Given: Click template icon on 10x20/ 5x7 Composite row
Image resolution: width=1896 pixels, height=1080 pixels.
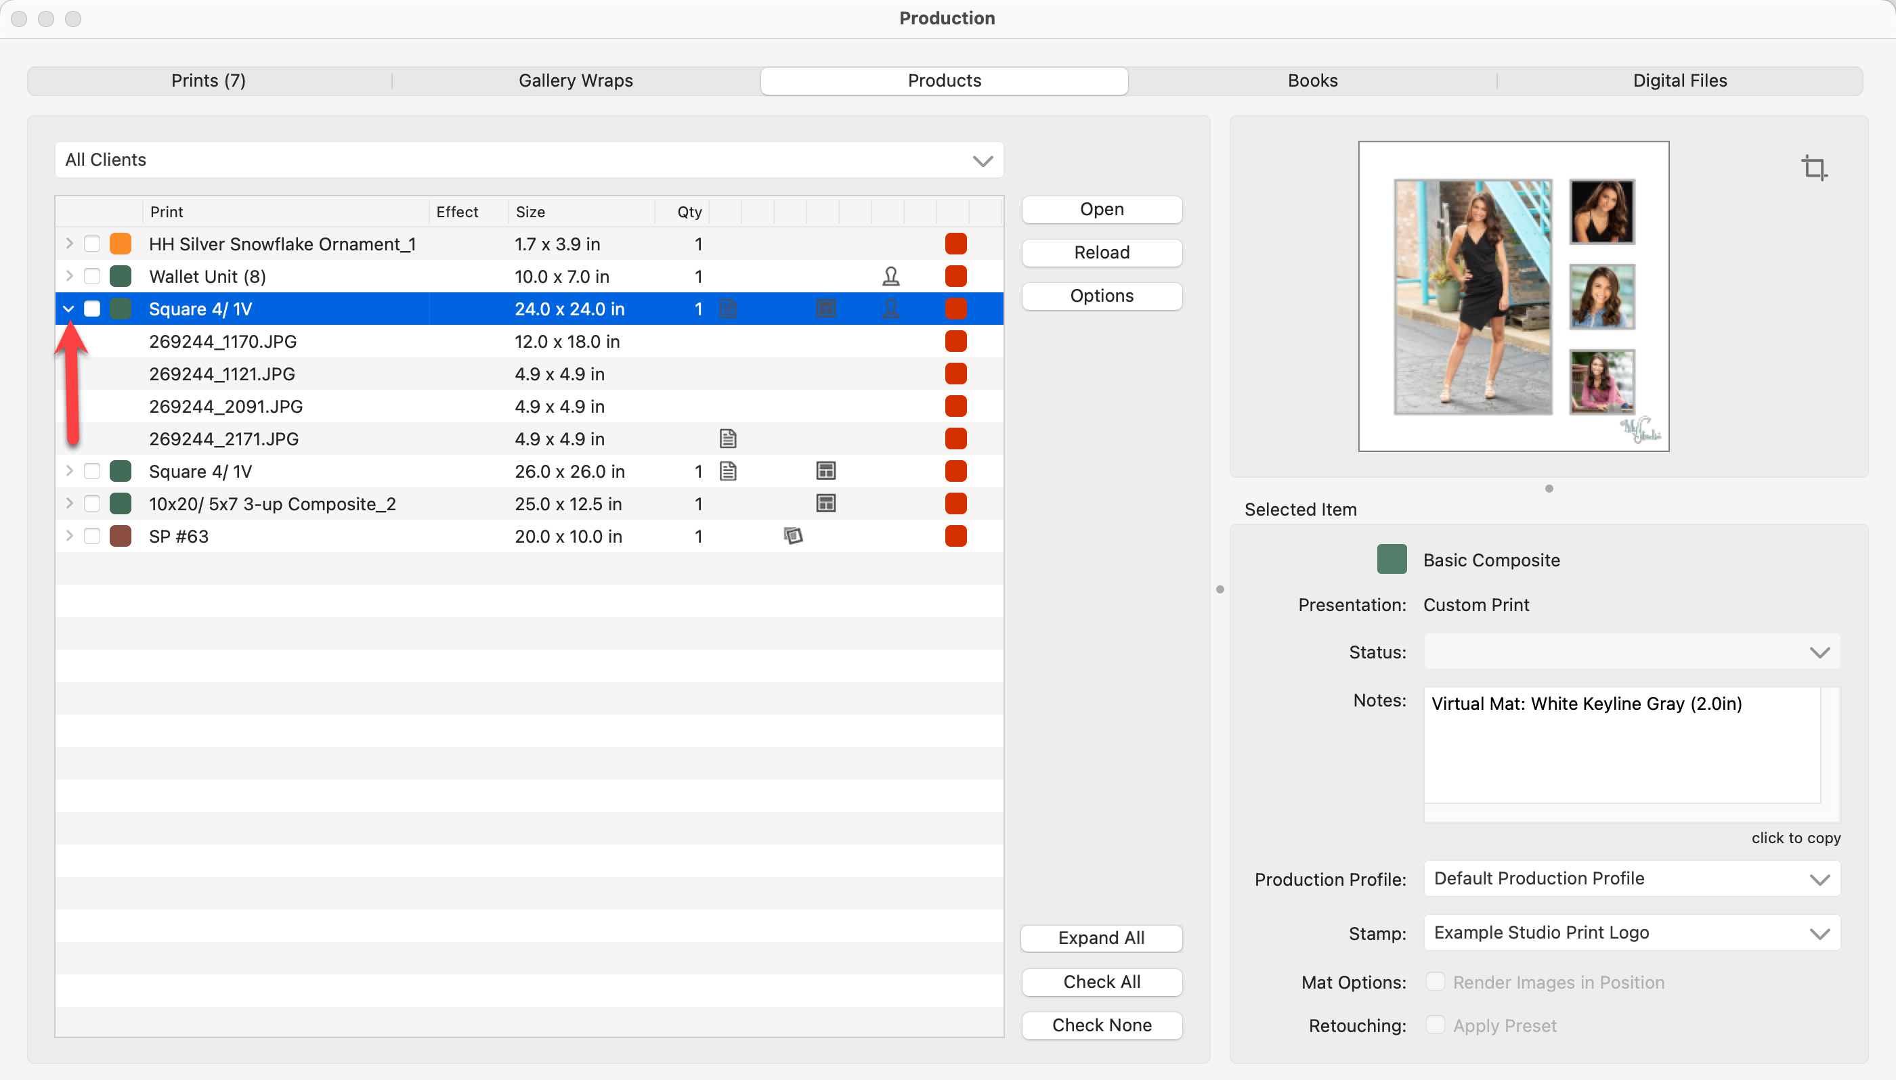Looking at the screenshot, I should pyautogui.click(x=825, y=503).
